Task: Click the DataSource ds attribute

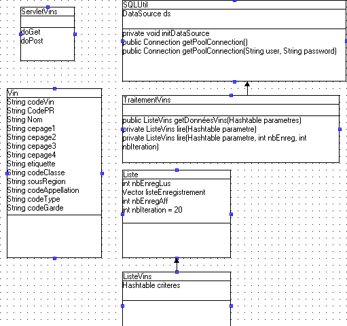Action: coord(147,14)
